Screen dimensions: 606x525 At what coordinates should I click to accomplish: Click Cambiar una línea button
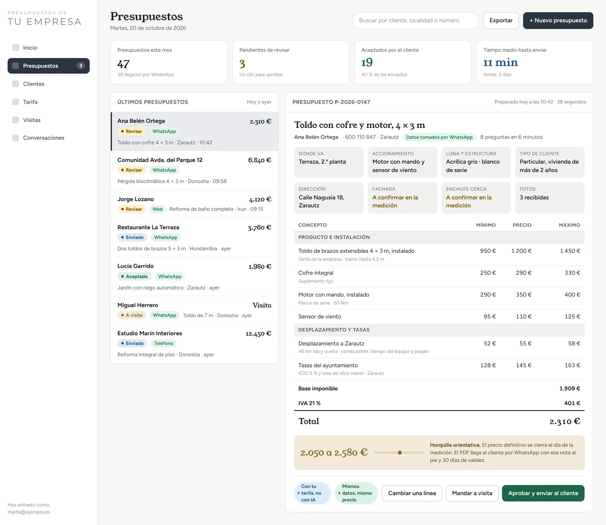pos(412,493)
